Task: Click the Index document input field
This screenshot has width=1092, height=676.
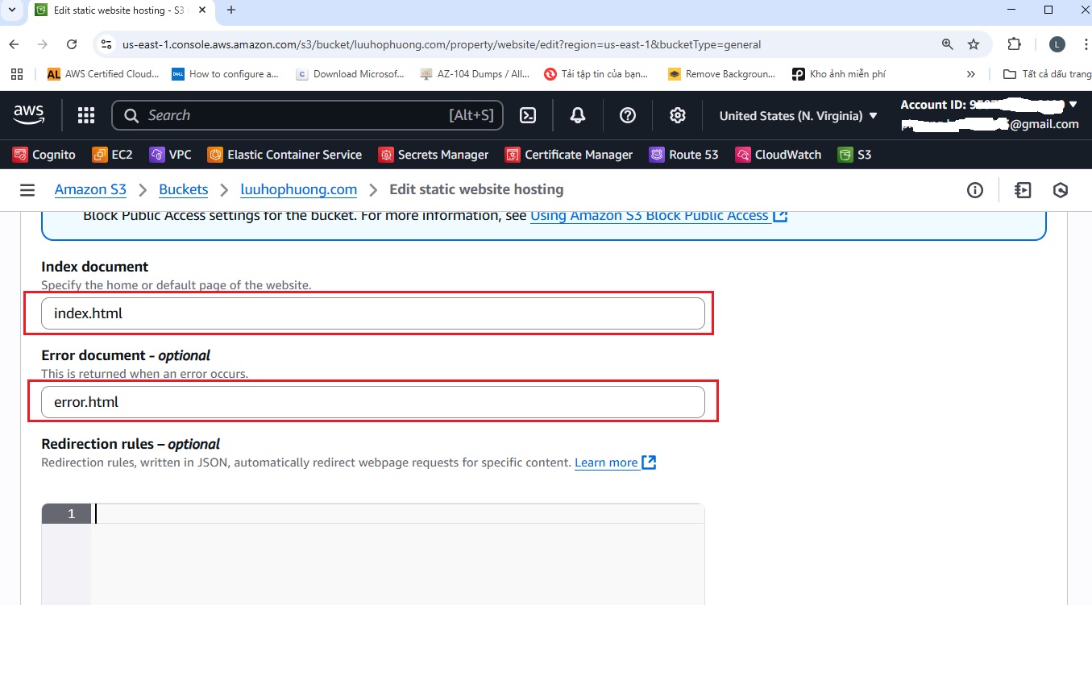Action: pos(373,313)
